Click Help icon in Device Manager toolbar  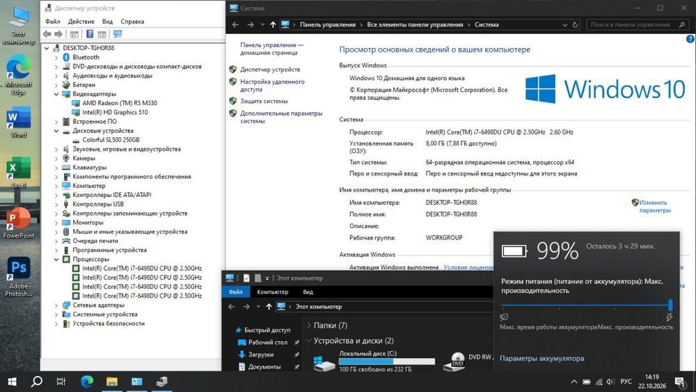[x=90, y=33]
